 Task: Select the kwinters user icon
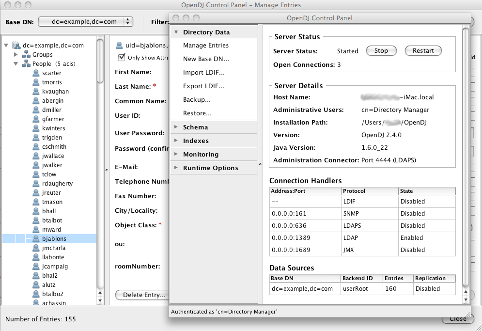[36, 128]
